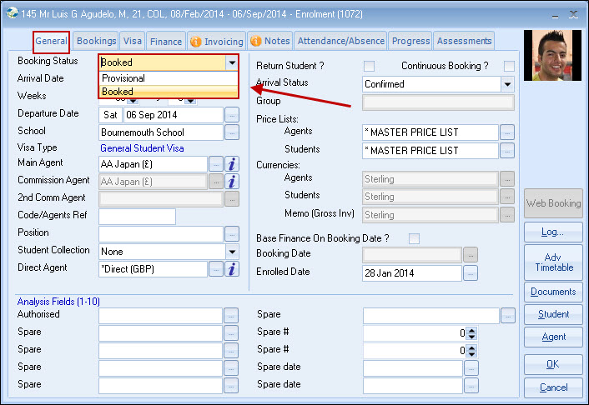
Task: Open the Departure Date picker ellipsis button
Action: click(x=232, y=115)
